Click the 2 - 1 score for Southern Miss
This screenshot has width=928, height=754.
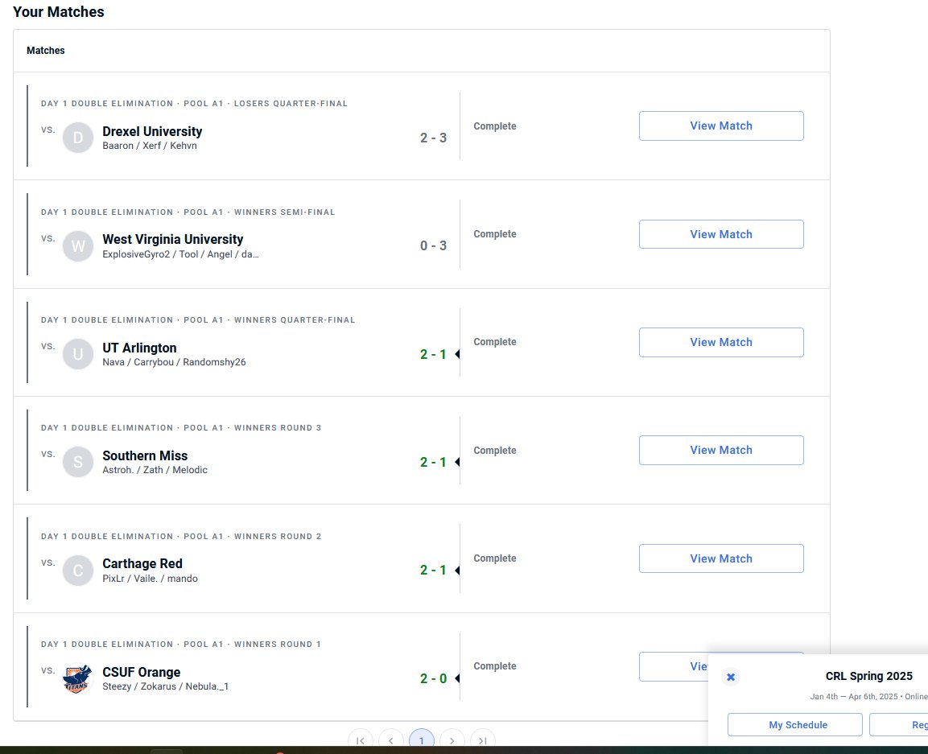click(x=433, y=462)
